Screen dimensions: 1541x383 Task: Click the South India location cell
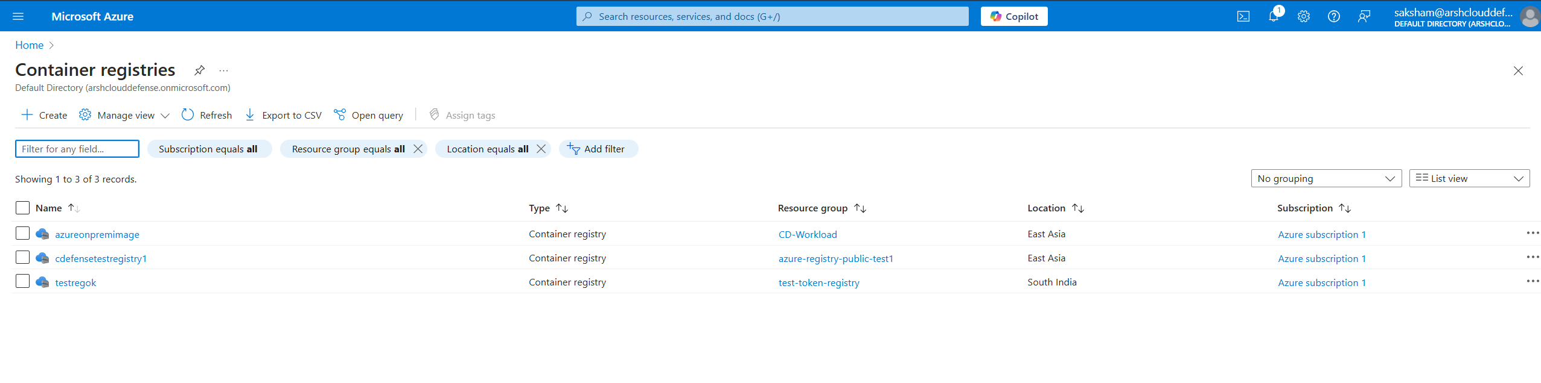[x=1051, y=282]
